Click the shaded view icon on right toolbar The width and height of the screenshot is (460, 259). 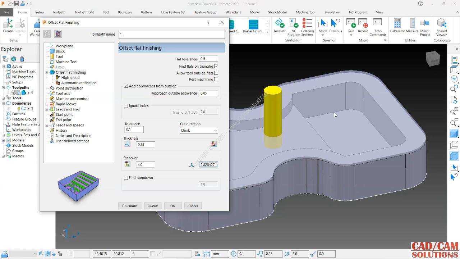click(454, 133)
